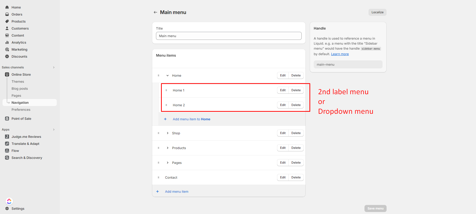Click Add menu item to Home
Screen dimensions: 476x214
point(191,119)
